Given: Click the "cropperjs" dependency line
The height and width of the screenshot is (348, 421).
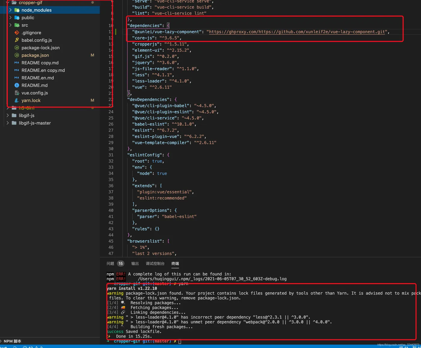Looking at the screenshot, I should pyautogui.click(x=161, y=44).
